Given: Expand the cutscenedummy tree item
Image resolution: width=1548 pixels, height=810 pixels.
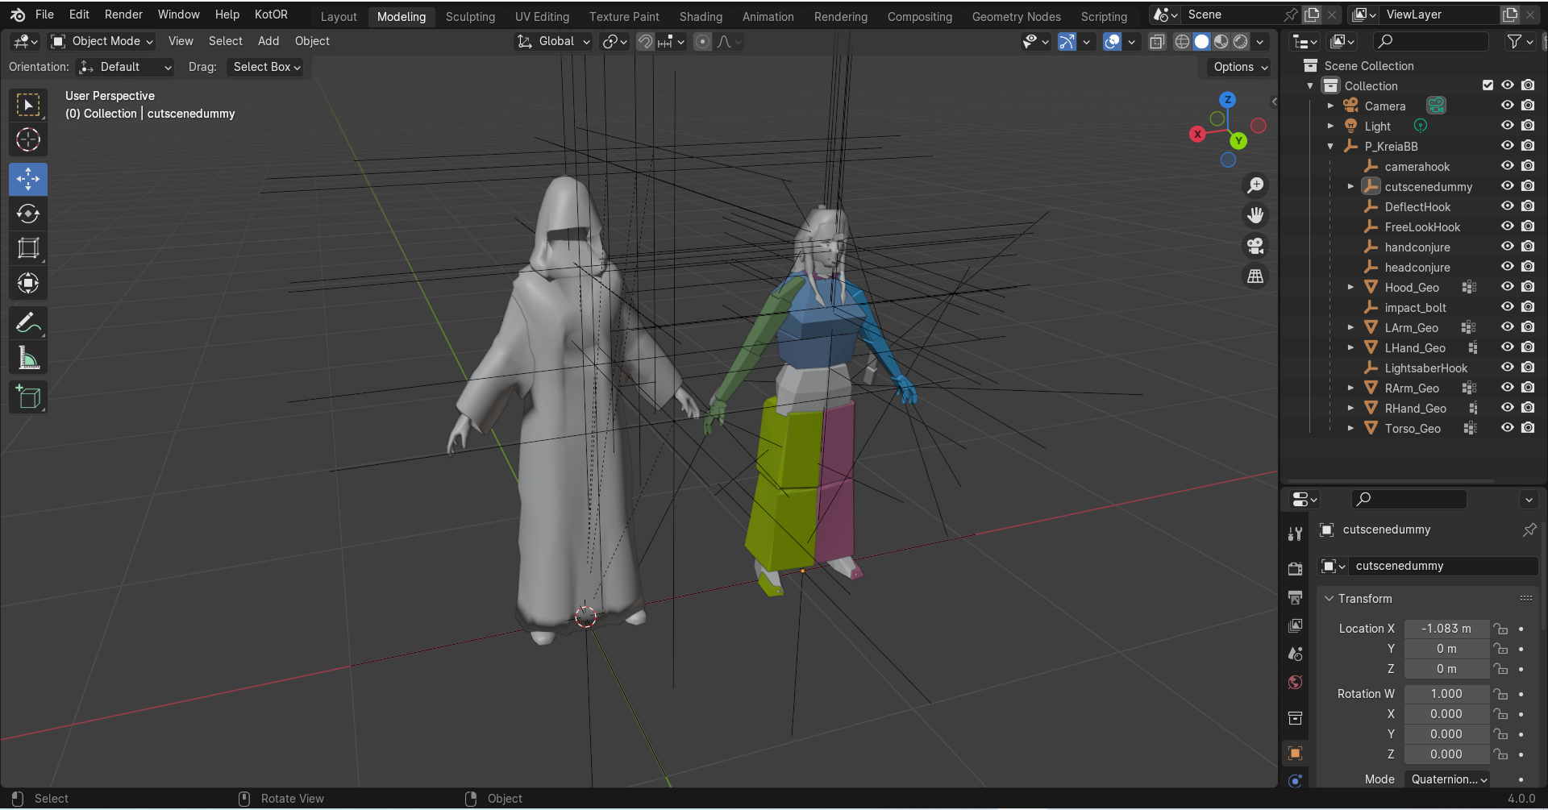Looking at the screenshot, I should pos(1350,186).
